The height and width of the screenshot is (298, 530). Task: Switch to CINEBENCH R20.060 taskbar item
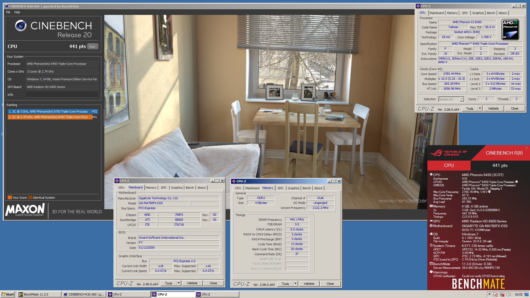pyautogui.click(x=84, y=294)
